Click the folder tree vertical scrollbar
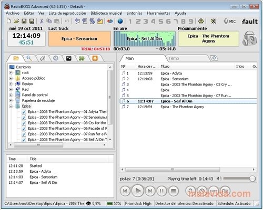The width and height of the screenshot is (263, 210). (110, 97)
